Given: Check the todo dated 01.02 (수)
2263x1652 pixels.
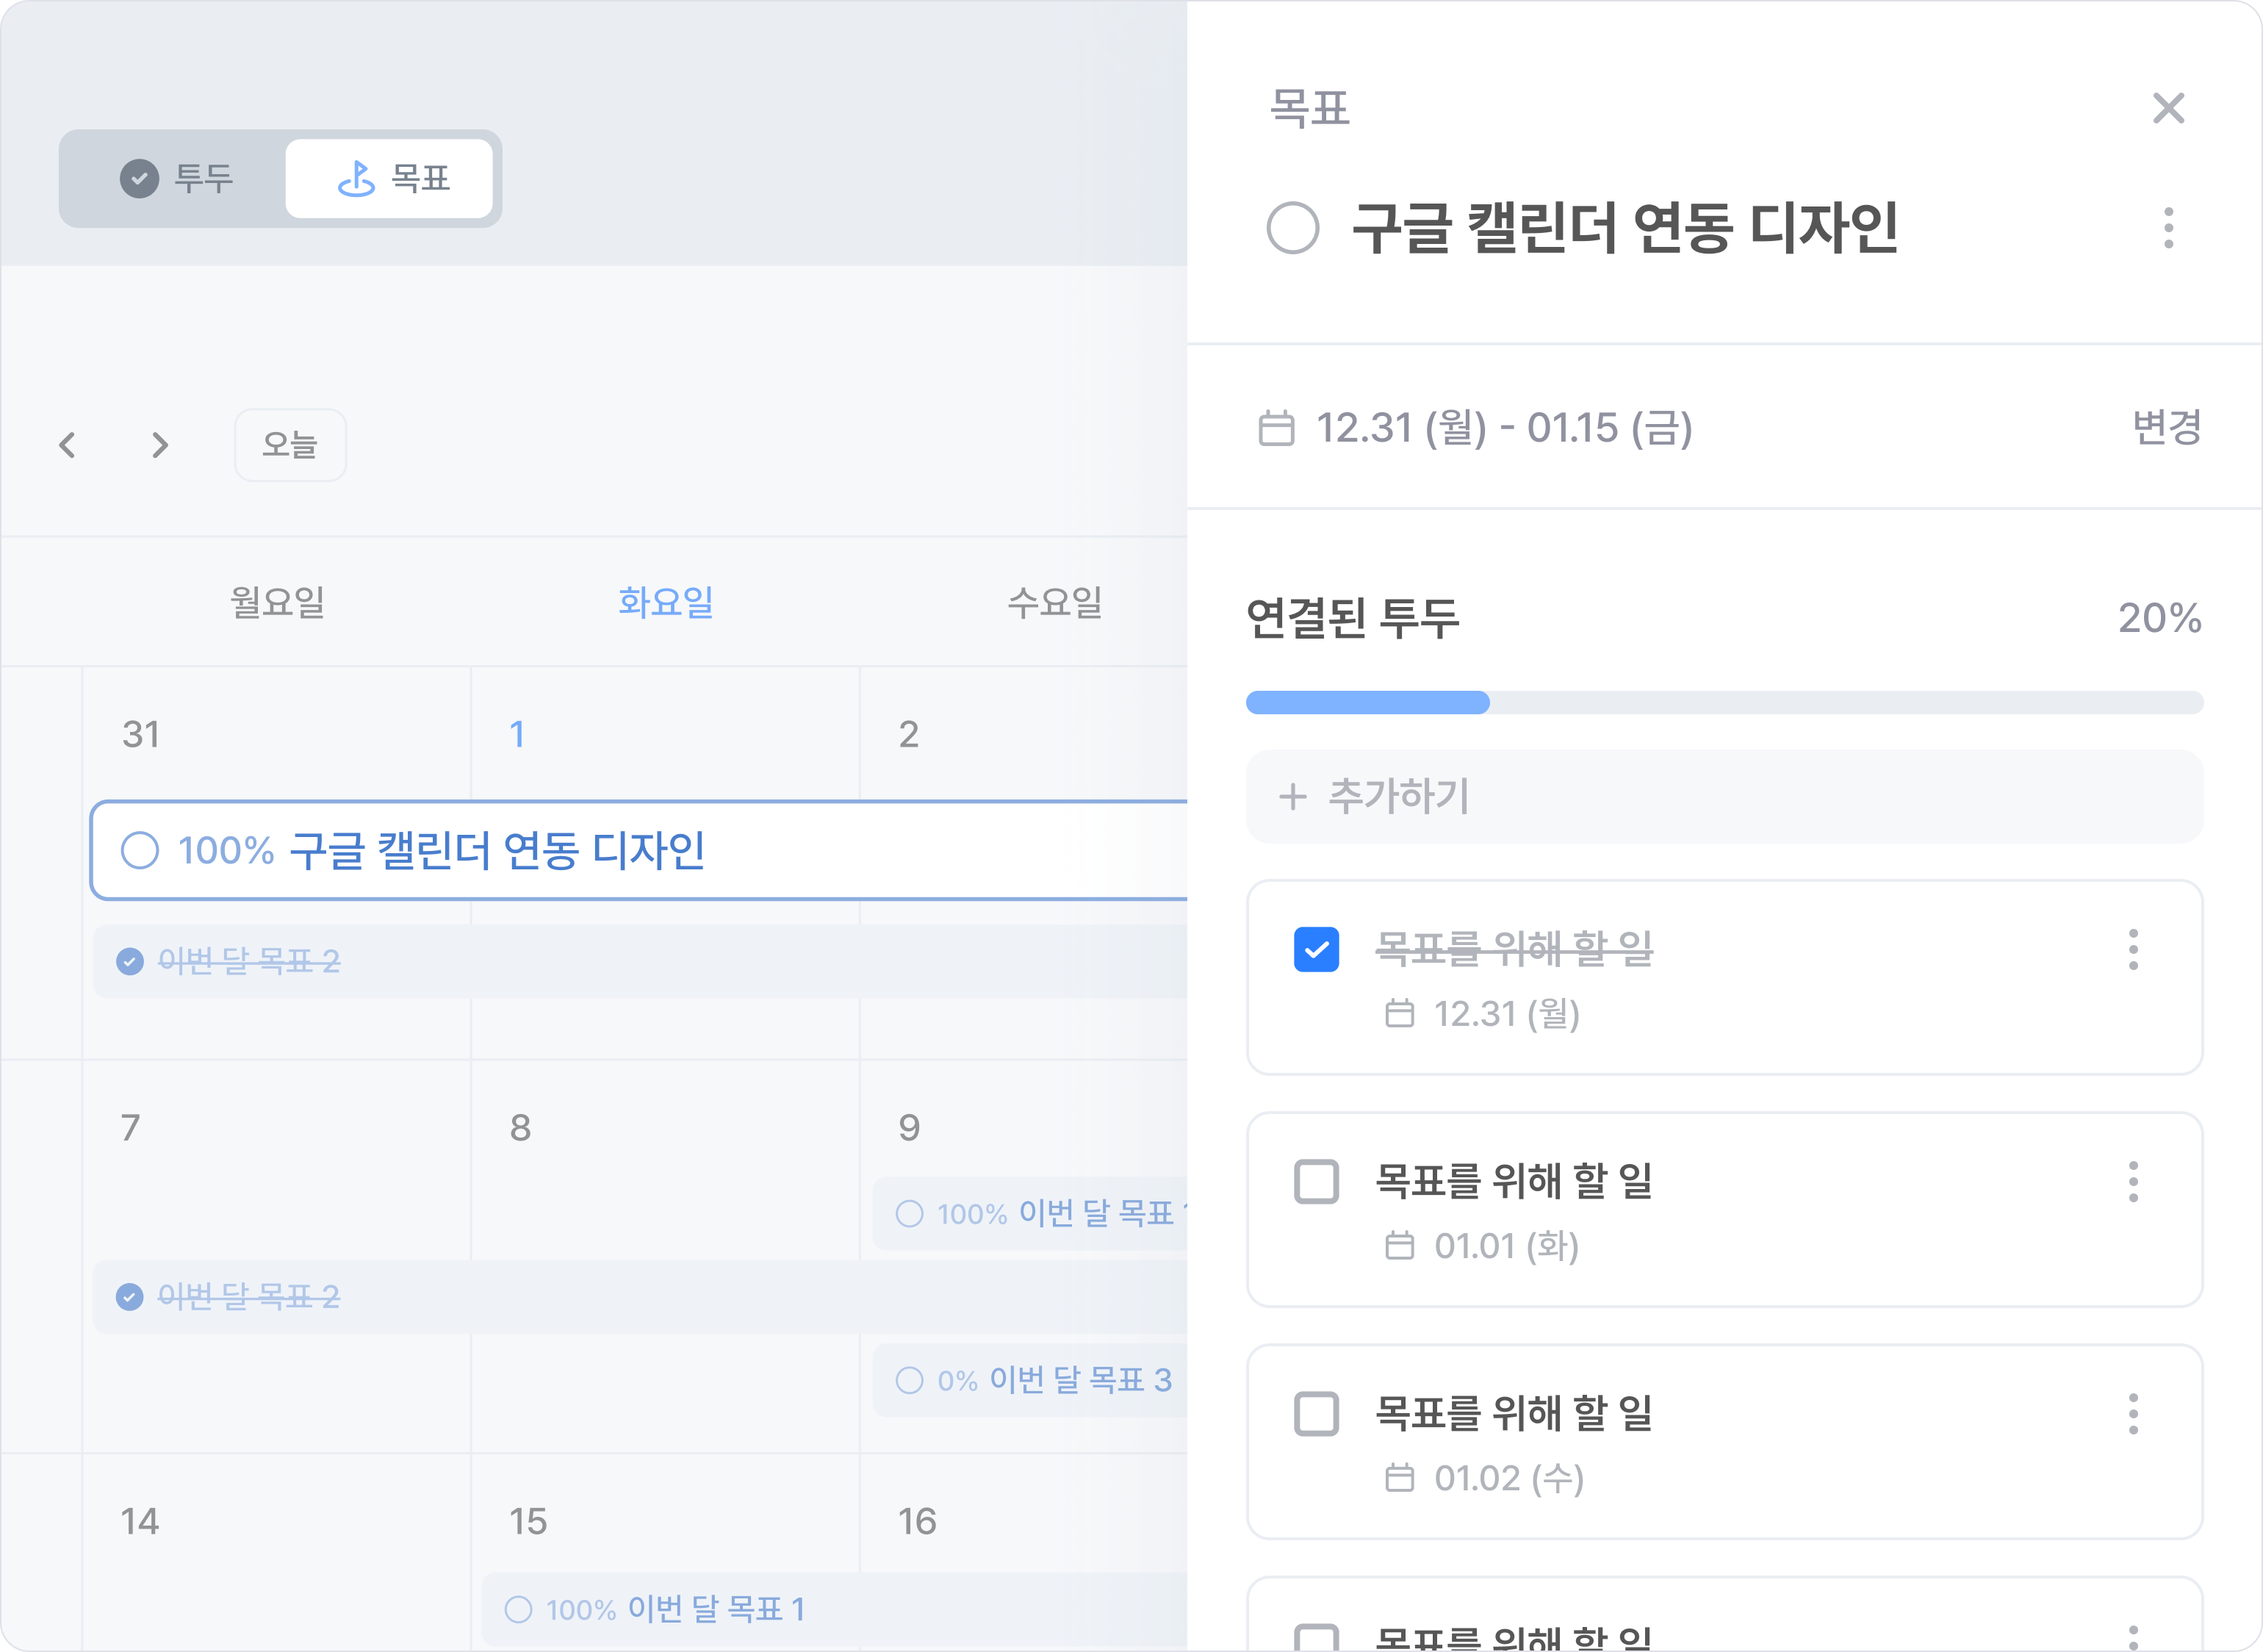Looking at the screenshot, I should (1317, 1413).
